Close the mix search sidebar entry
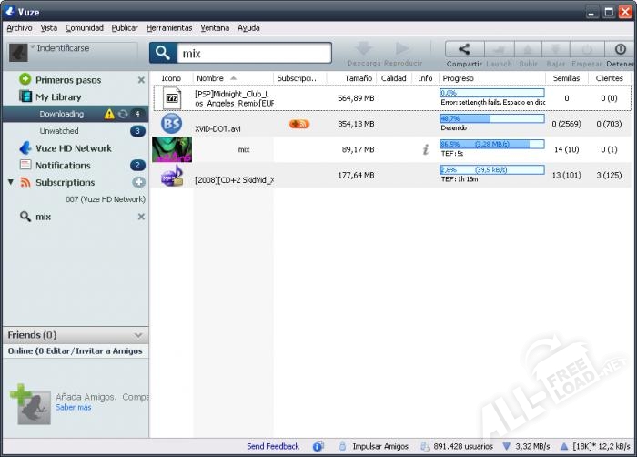Viewport: 637px width, 457px height. pos(141,217)
